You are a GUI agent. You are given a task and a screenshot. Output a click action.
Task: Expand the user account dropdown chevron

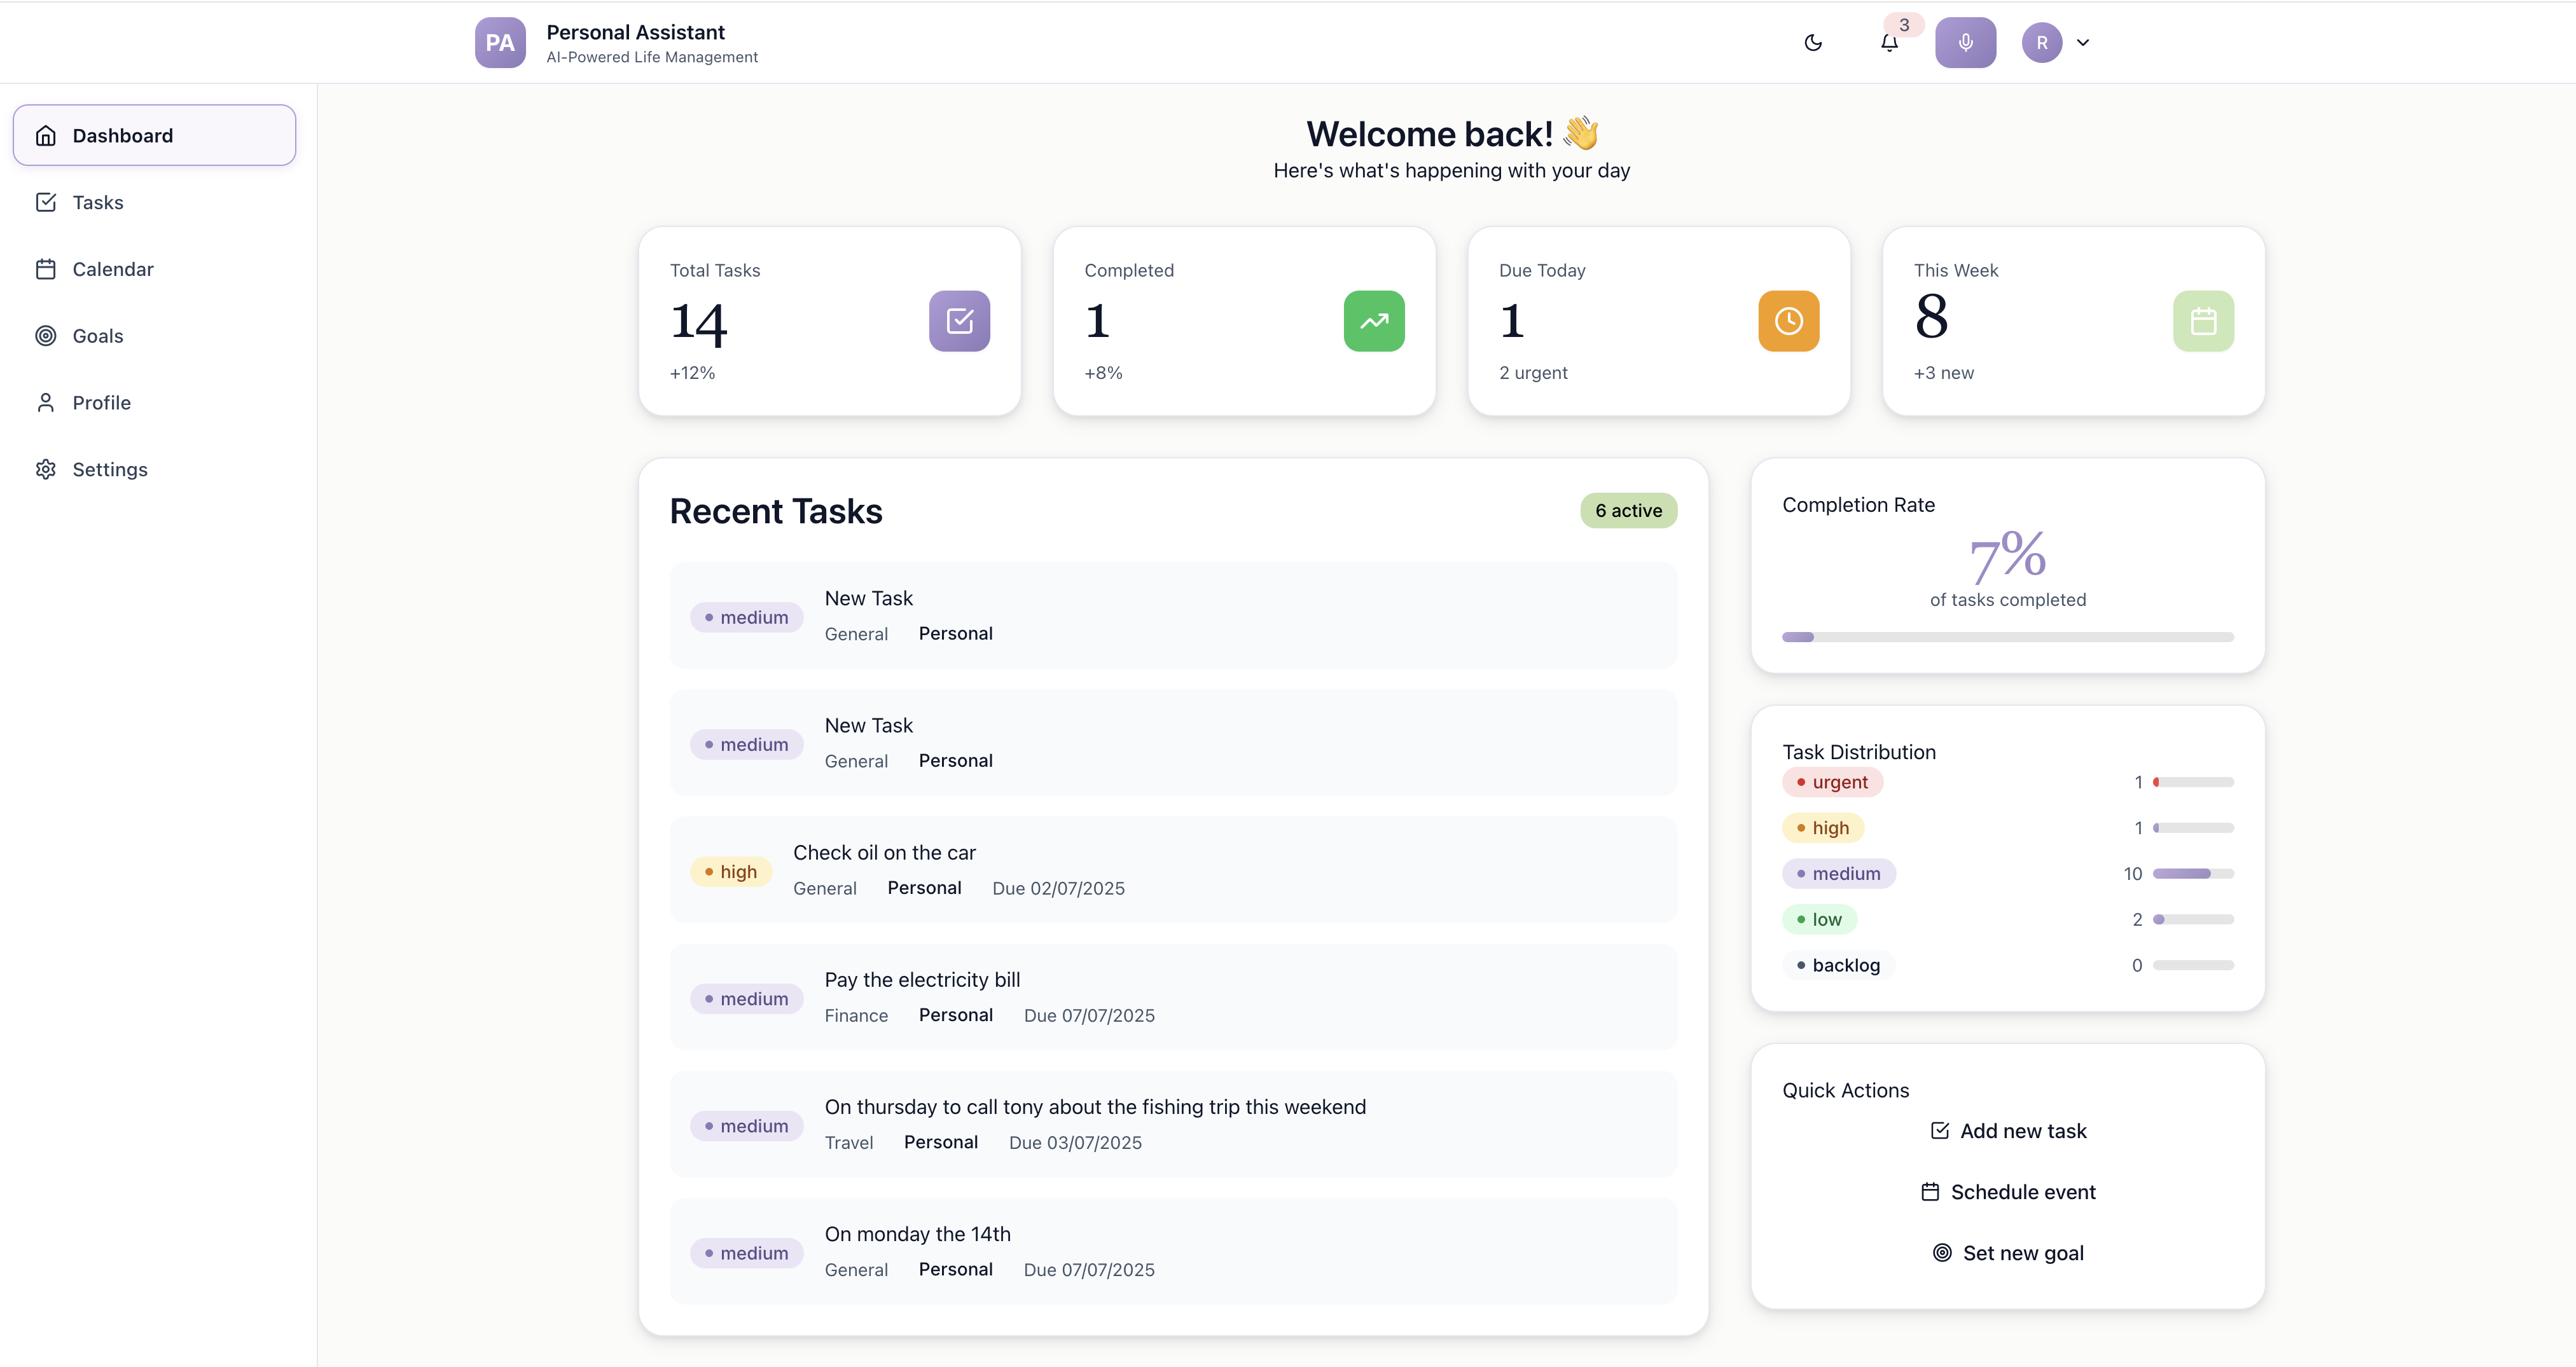click(x=2083, y=43)
